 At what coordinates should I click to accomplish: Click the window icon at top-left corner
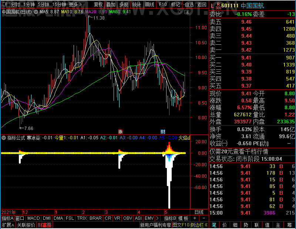pyautogui.click(x=5, y=4)
